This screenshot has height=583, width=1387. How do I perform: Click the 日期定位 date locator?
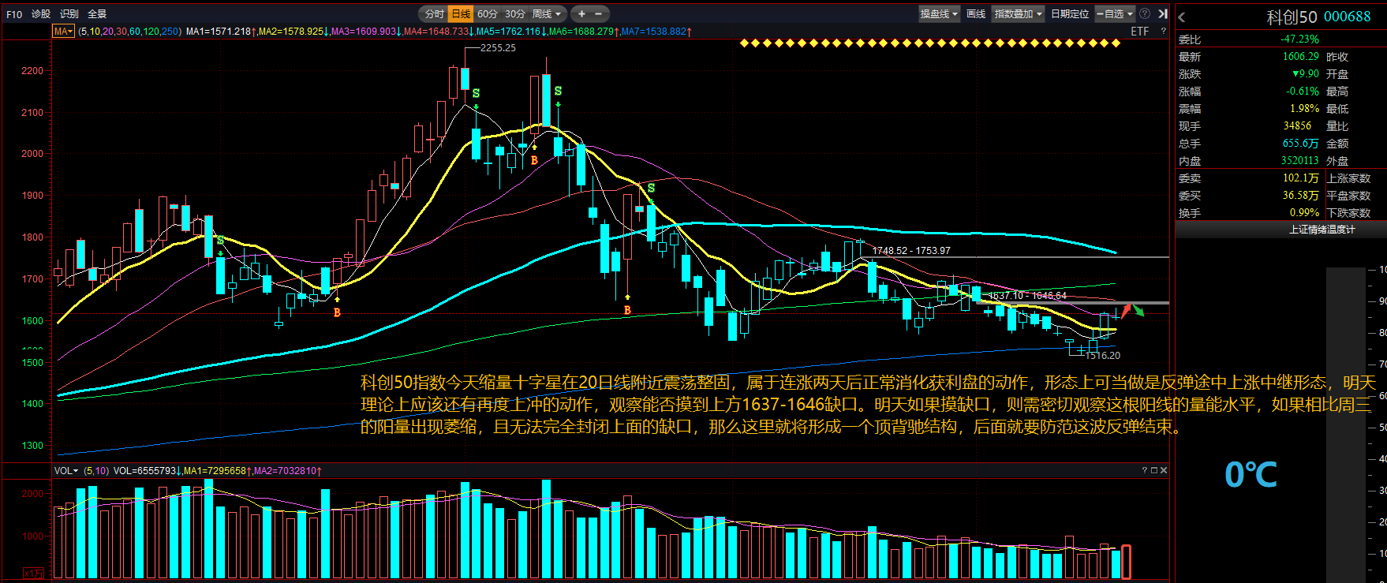tap(1070, 14)
